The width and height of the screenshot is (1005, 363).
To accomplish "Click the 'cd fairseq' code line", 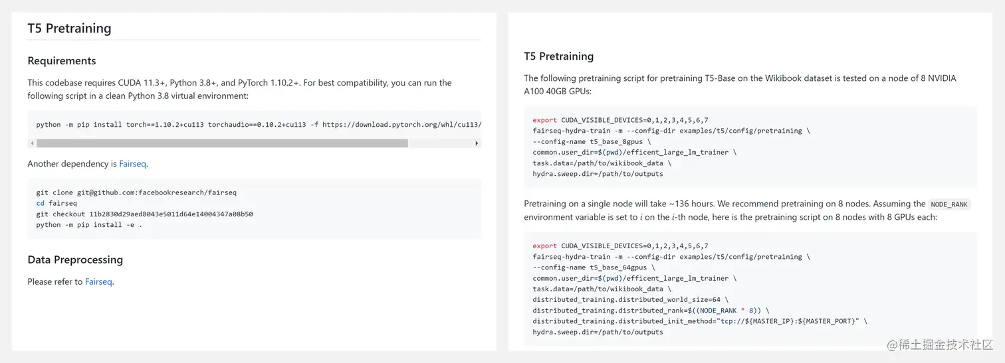I will [56, 203].
